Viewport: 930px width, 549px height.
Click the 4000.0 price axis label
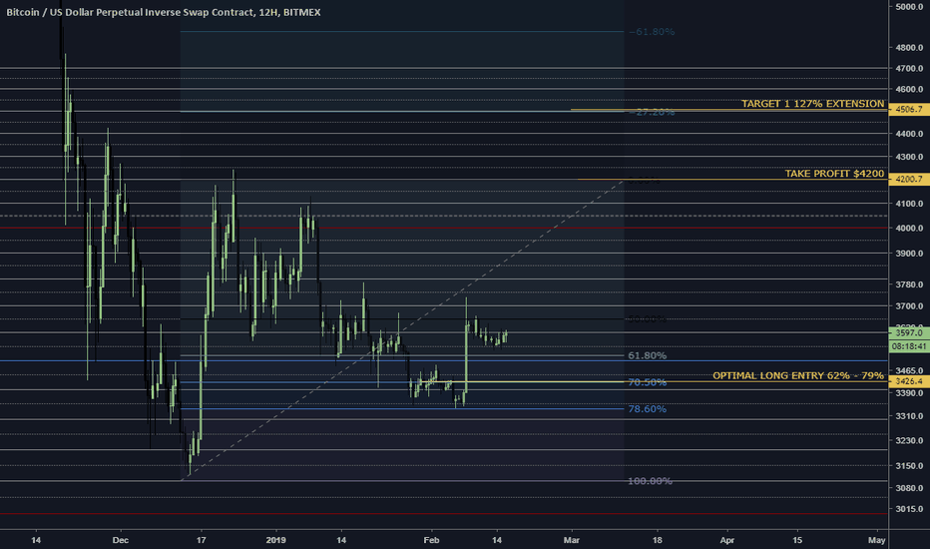point(909,228)
